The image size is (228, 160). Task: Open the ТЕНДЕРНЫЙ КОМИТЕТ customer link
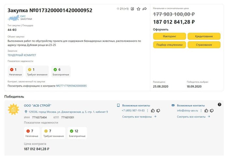pyautogui.click(x=22, y=55)
